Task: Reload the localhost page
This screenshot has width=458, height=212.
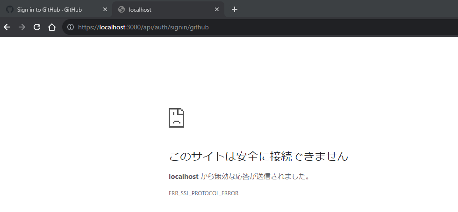Action: (37, 27)
